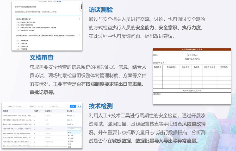Open the 列名 filter dropdown

[x=33, y=106]
